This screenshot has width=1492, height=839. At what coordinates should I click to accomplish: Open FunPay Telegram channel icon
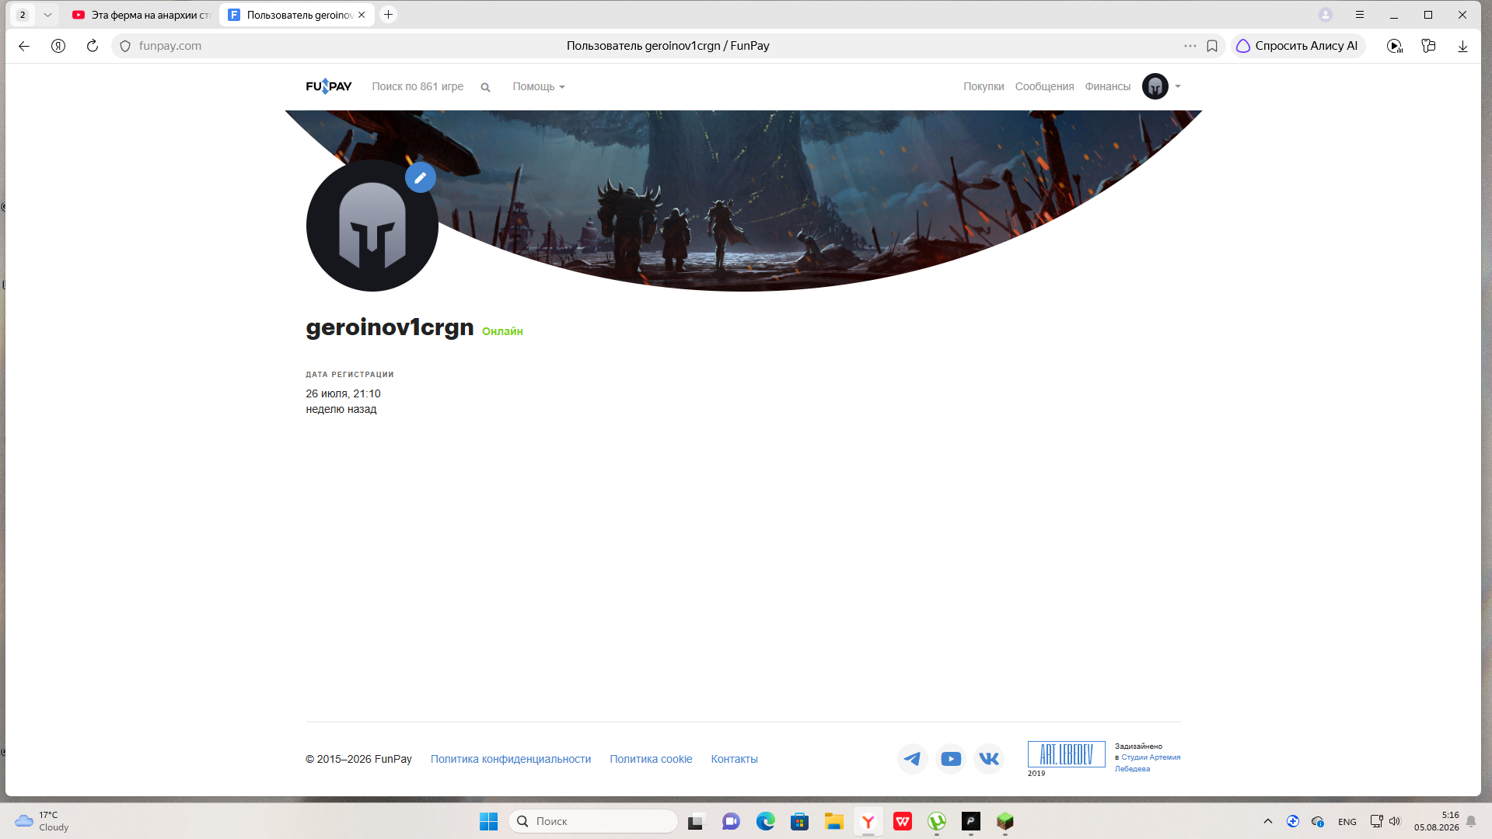912,759
